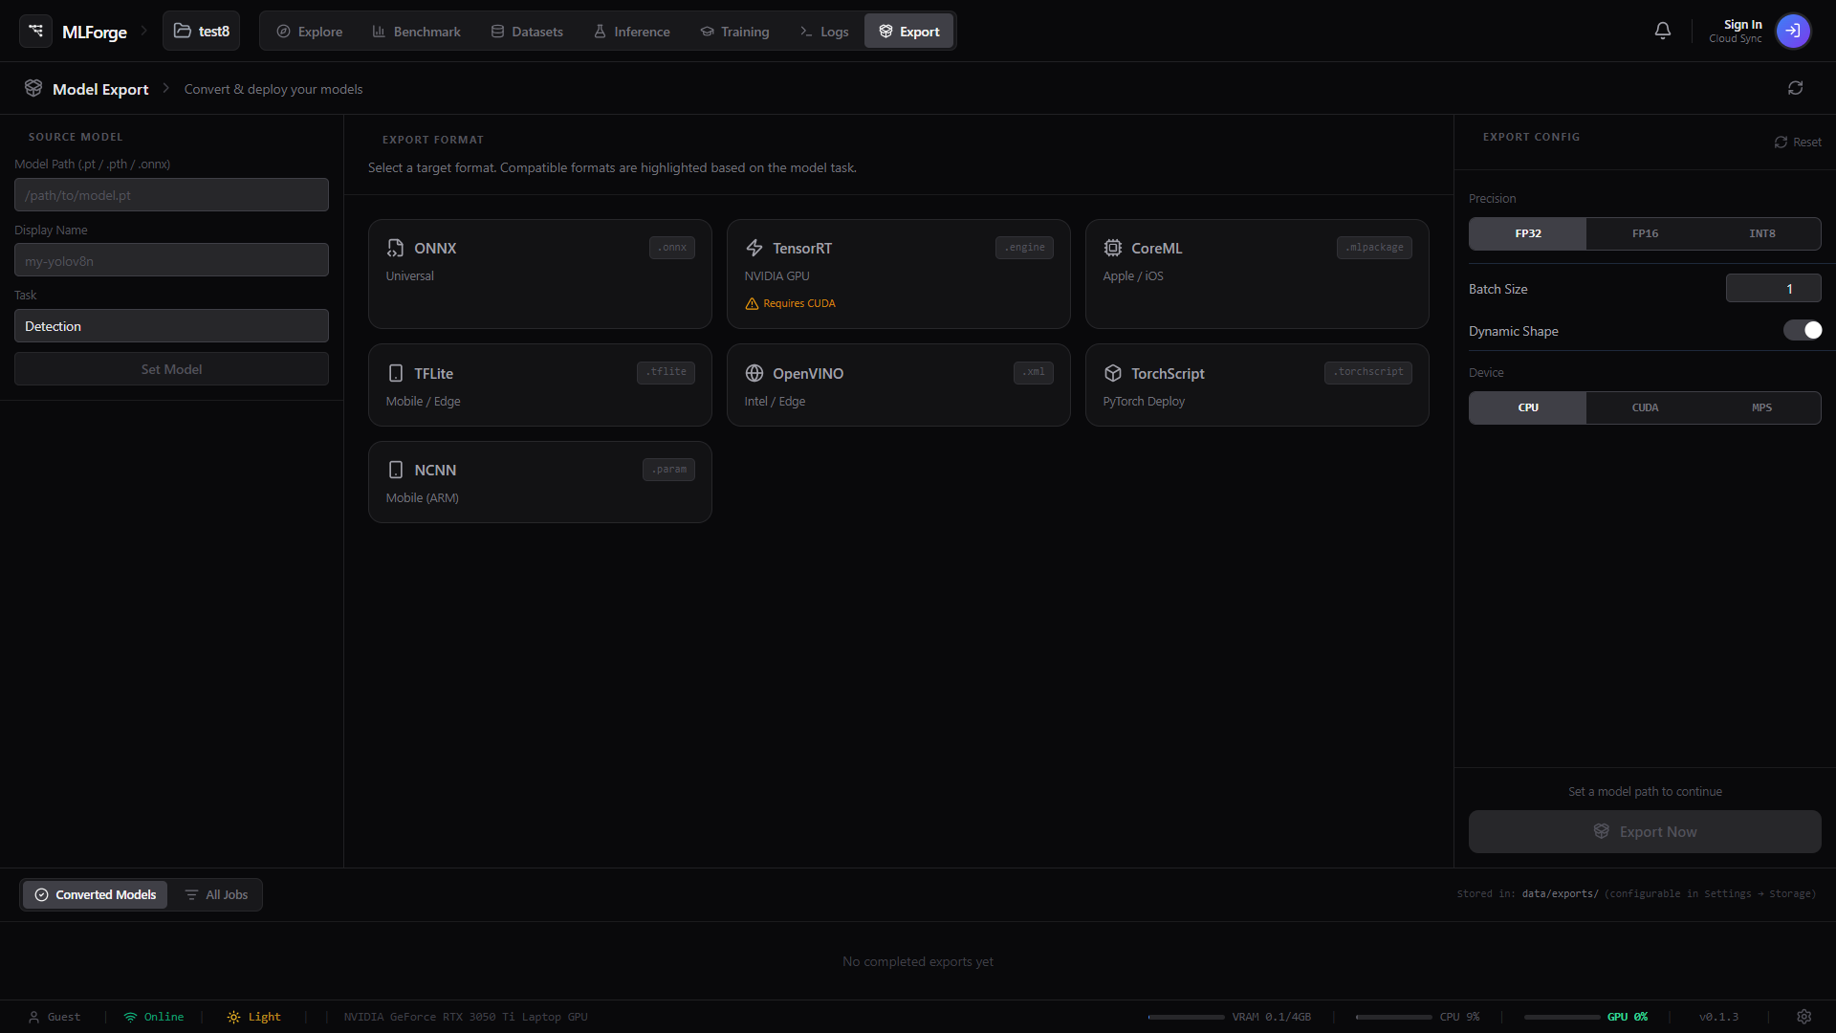
Task: Click the v0.1.3 version label
Action: (x=1718, y=1018)
